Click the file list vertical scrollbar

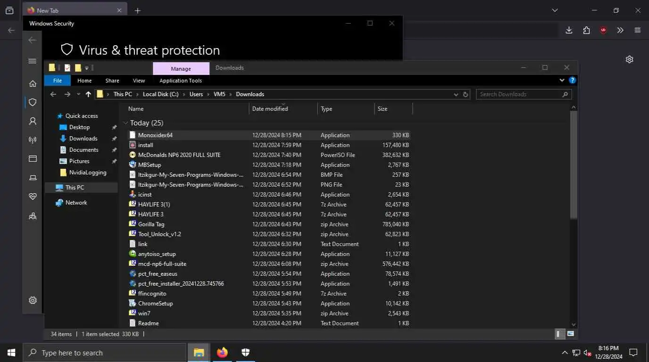(x=574, y=165)
